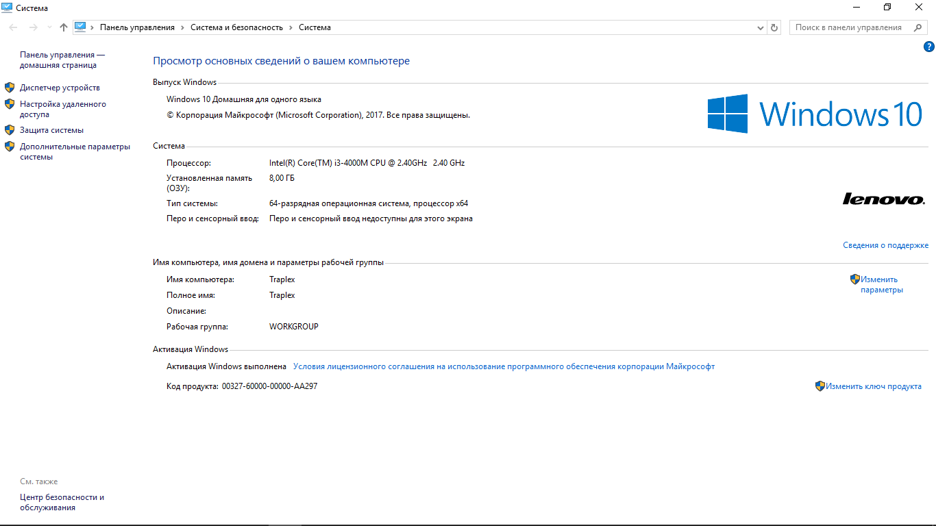Click the Система window icon in the title bar

(7, 8)
